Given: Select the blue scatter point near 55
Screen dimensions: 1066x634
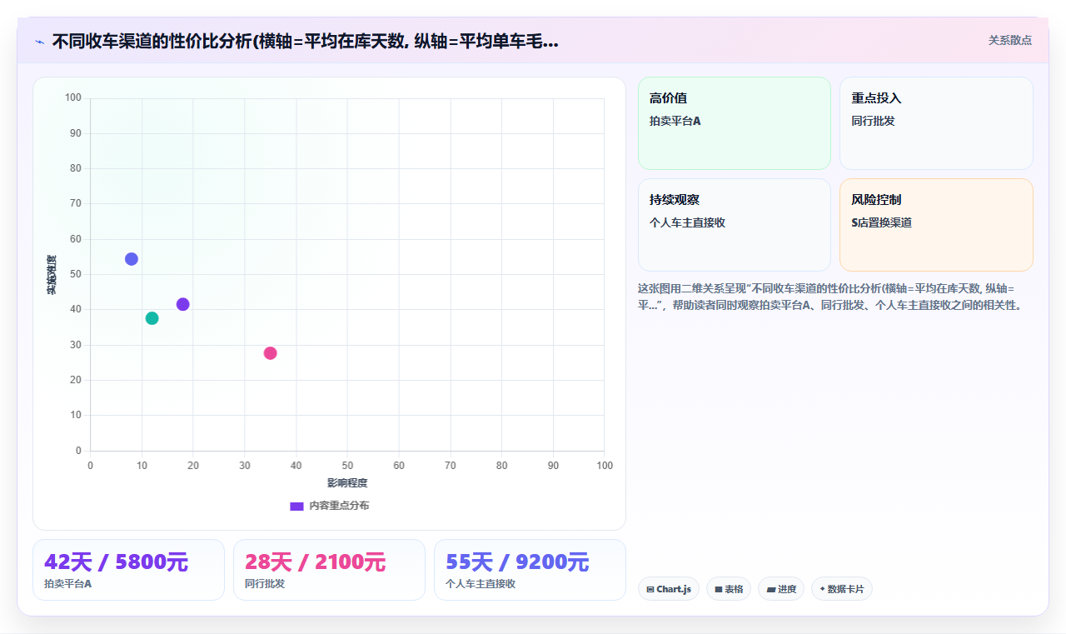Looking at the screenshot, I should coord(132,259).
